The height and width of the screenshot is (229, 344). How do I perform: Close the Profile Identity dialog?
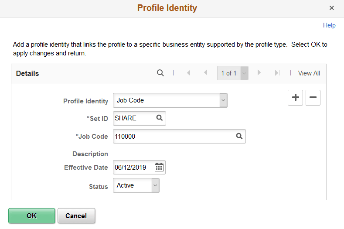pyautogui.click(x=332, y=8)
